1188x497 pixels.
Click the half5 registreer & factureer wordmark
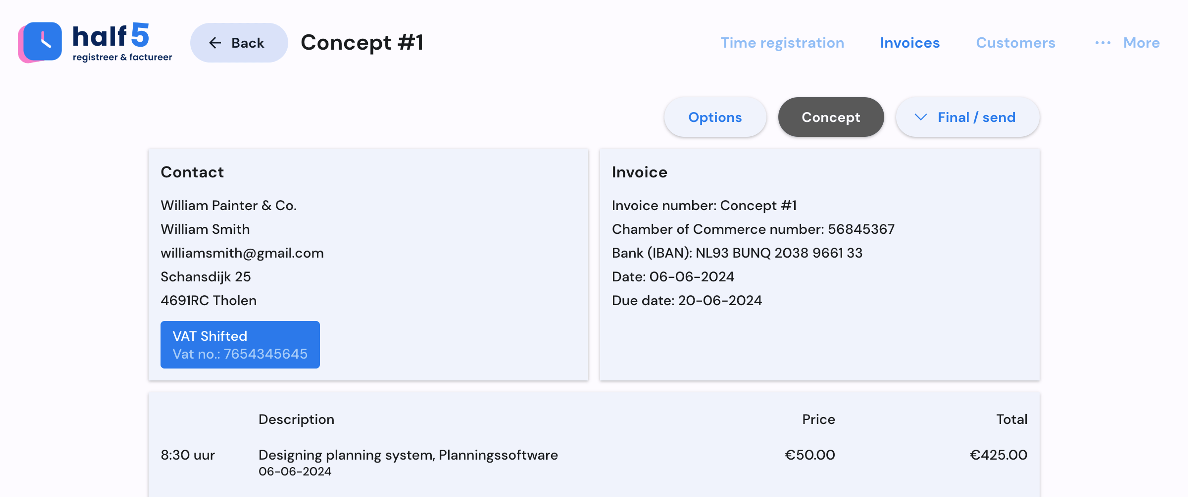pyautogui.click(x=122, y=42)
